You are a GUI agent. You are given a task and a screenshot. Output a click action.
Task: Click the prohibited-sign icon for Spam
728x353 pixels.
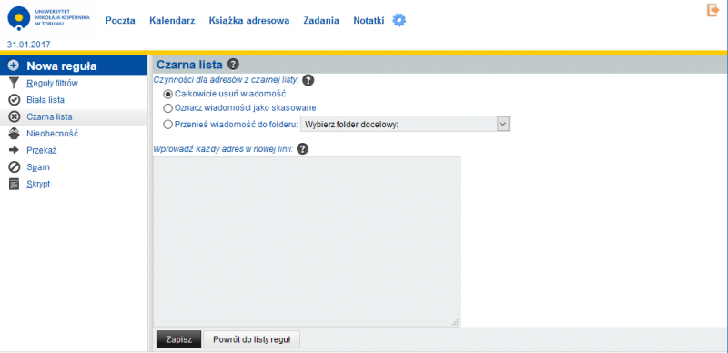click(15, 166)
